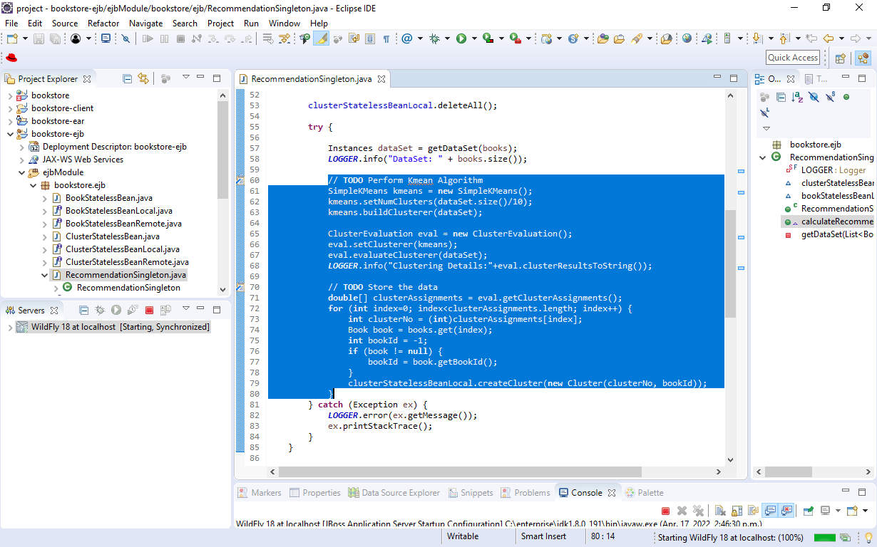Click Start server icon in Servers view
Viewport: 877px width, 547px height.
[116, 310]
